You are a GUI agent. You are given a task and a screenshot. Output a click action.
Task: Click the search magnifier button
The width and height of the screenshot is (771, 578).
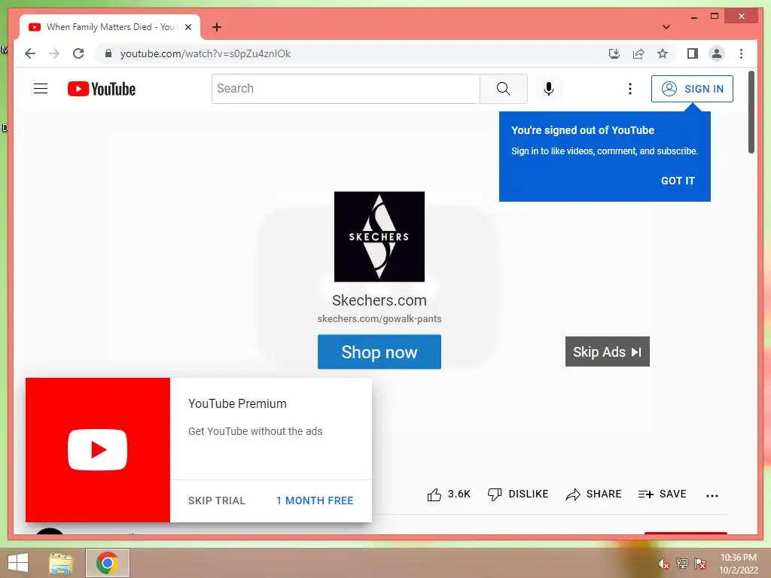[504, 89]
